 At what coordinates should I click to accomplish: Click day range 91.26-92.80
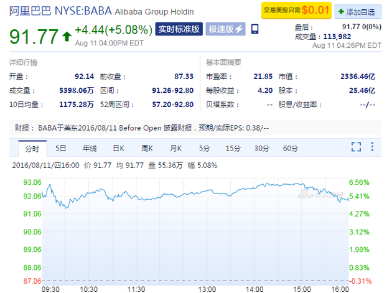(173, 90)
